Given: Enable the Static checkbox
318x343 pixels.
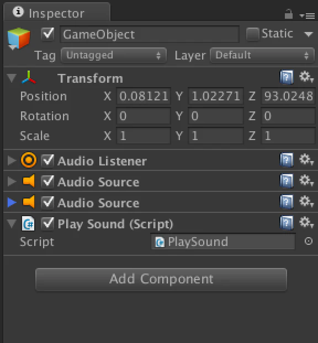Looking at the screenshot, I should [252, 34].
